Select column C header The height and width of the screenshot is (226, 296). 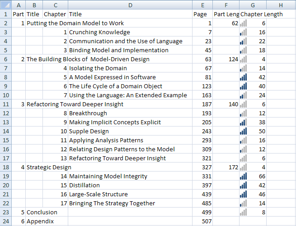(x=55, y=5)
